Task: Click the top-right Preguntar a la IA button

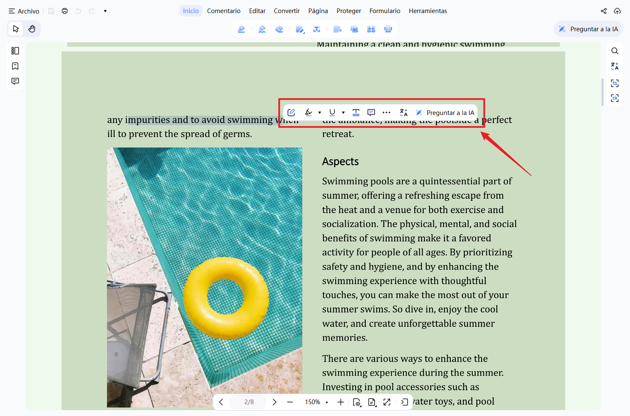Action: tap(589, 29)
